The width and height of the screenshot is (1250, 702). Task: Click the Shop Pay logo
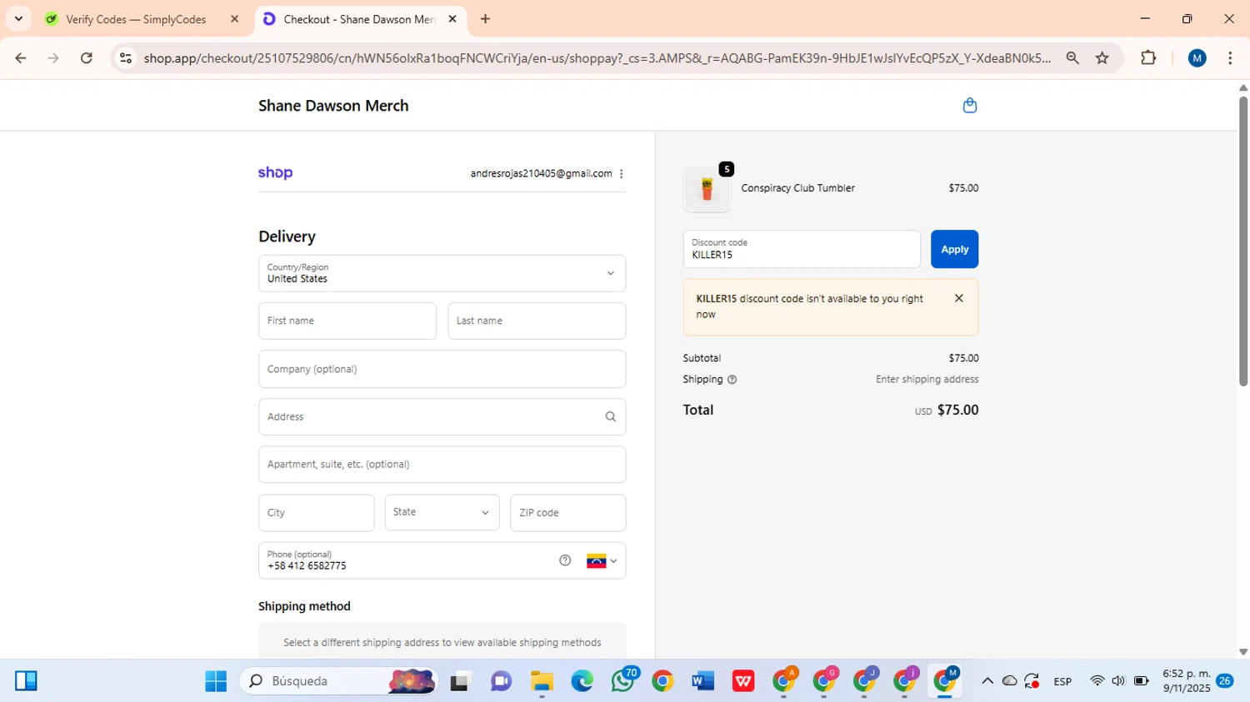coord(275,173)
